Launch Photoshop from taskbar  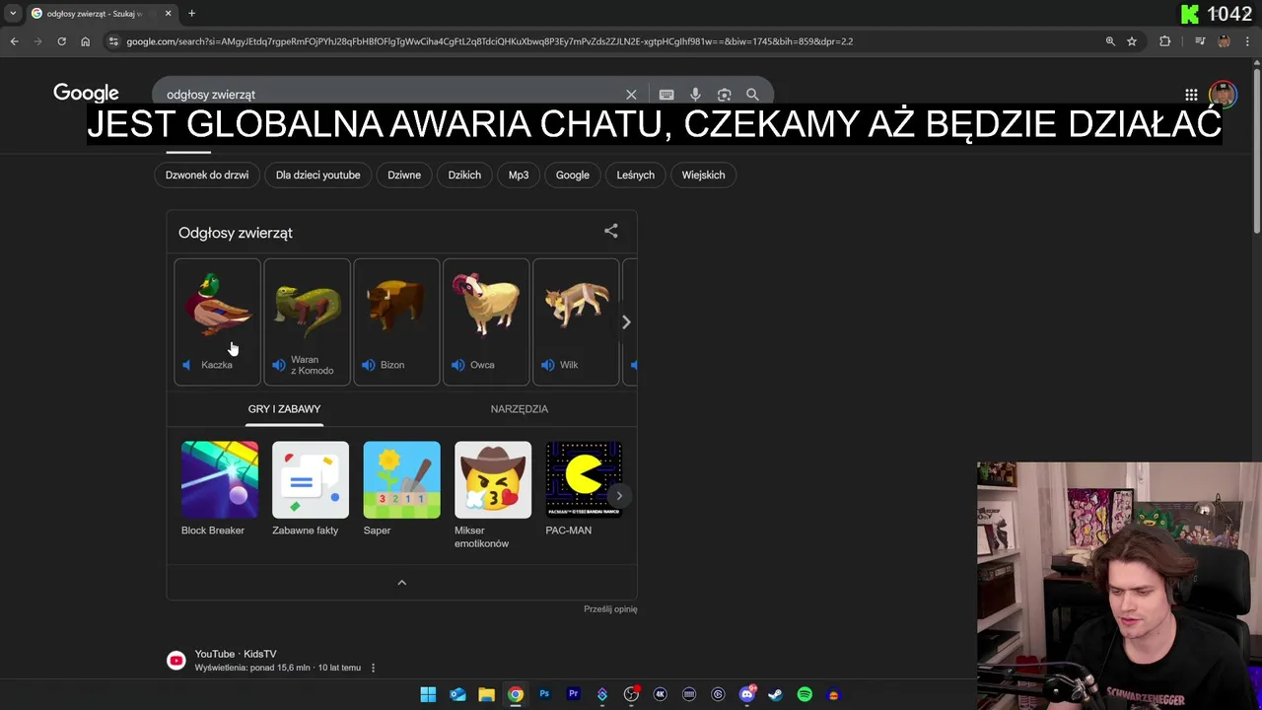[544, 694]
